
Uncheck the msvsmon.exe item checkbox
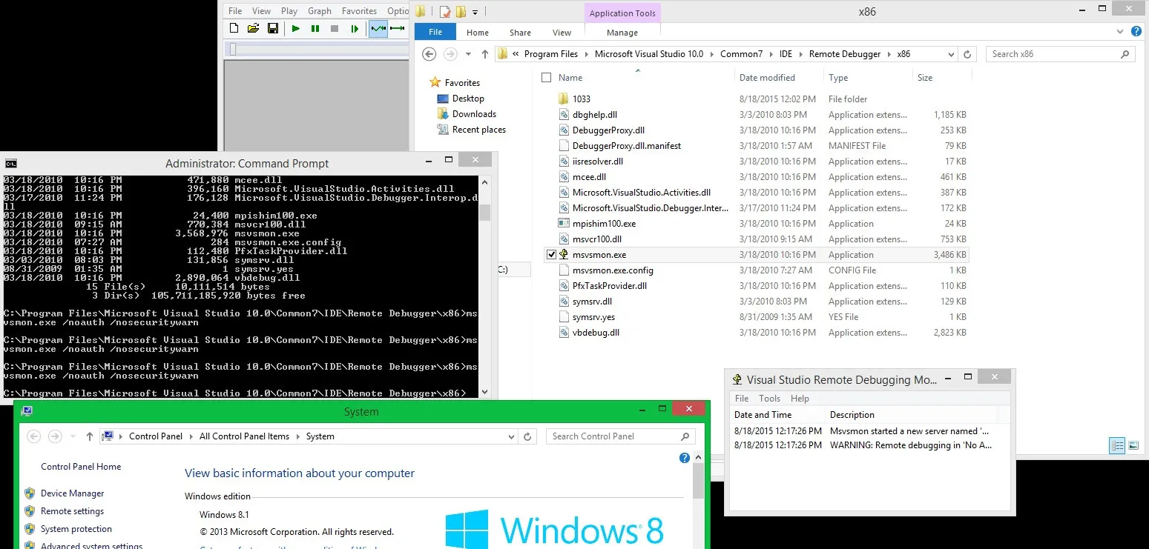pyautogui.click(x=551, y=255)
